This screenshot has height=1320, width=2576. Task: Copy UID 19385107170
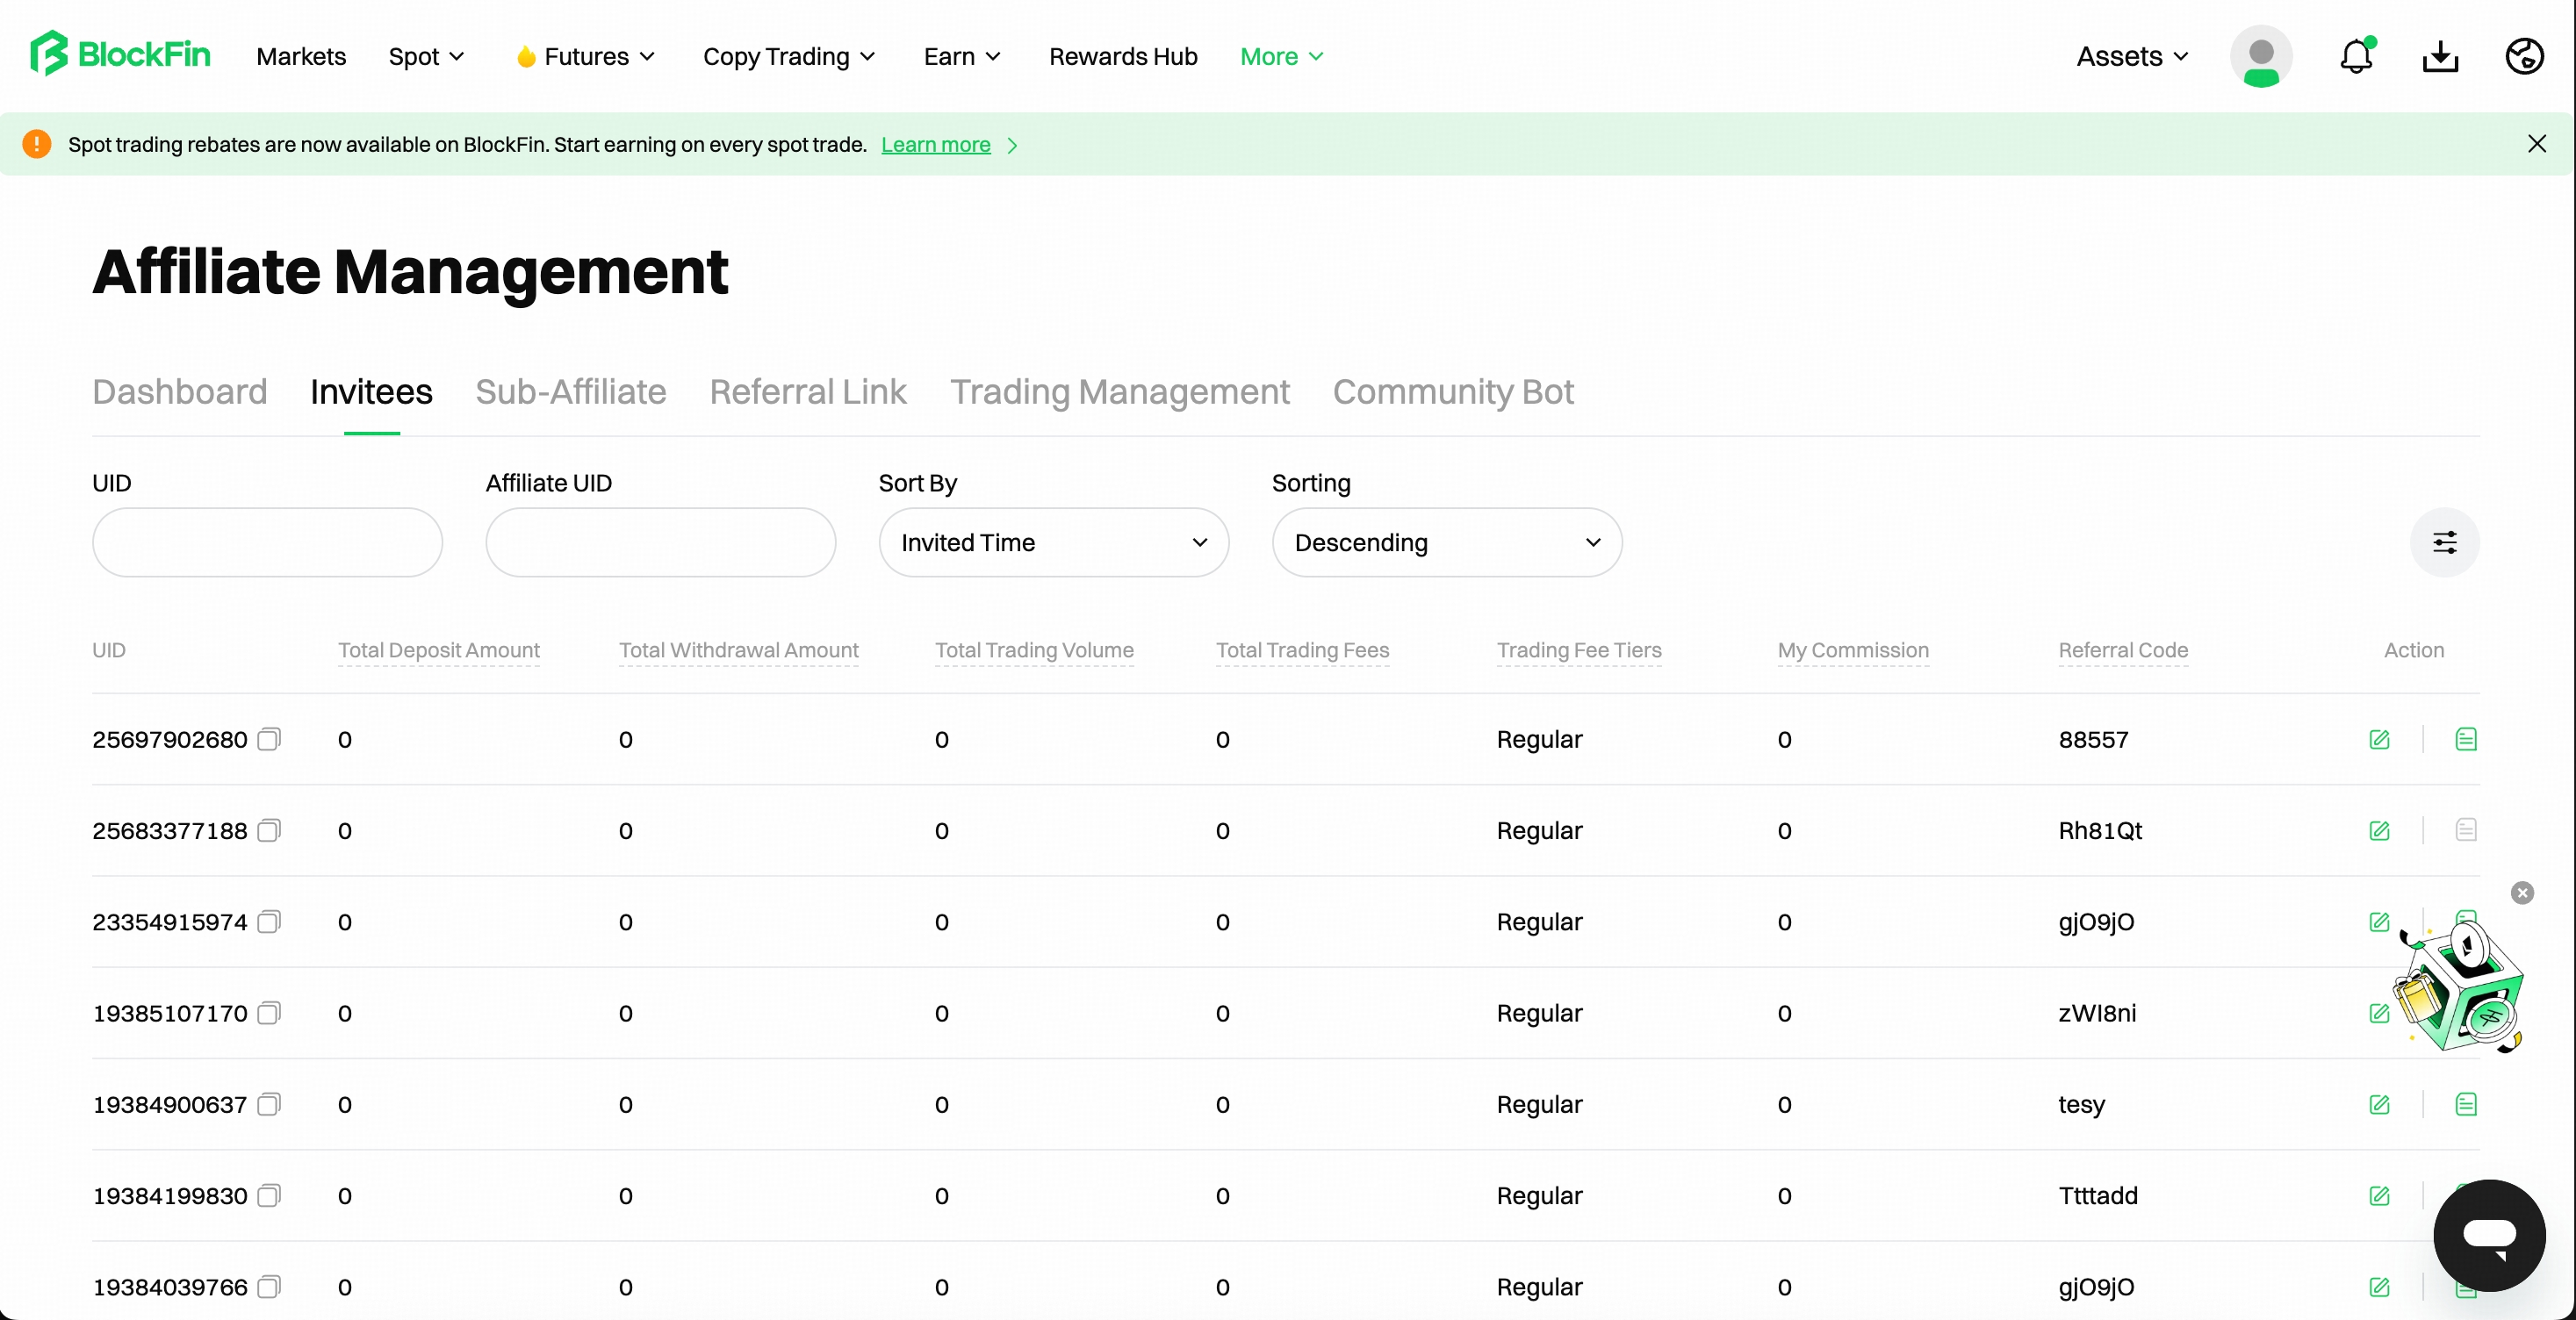269,1013
